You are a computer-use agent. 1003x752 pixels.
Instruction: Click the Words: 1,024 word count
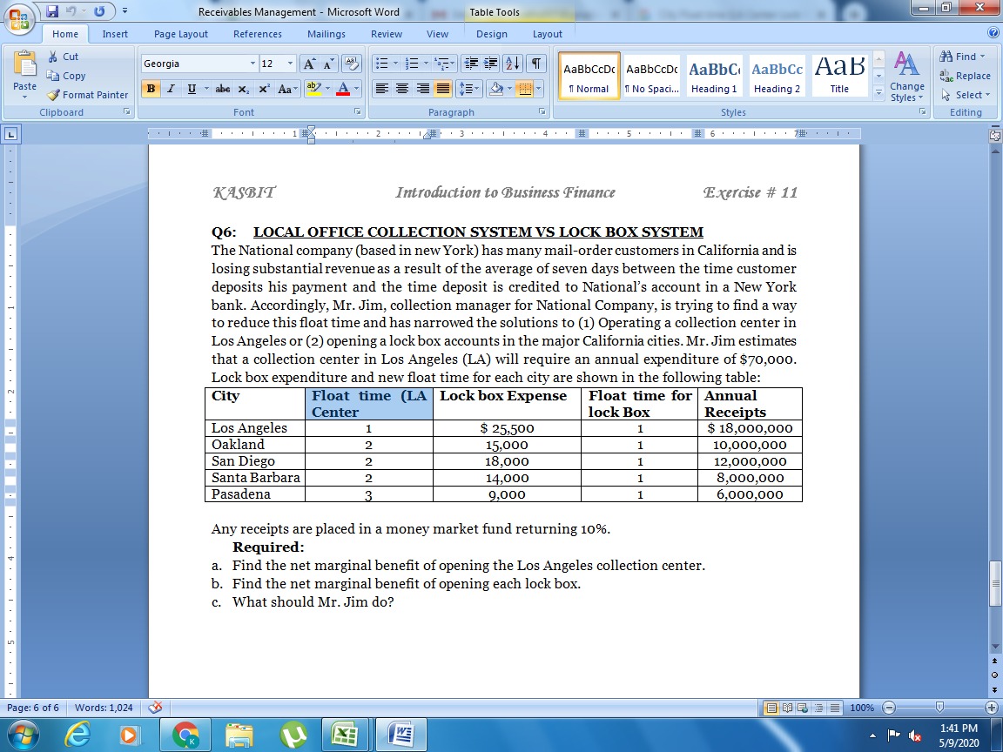[104, 708]
